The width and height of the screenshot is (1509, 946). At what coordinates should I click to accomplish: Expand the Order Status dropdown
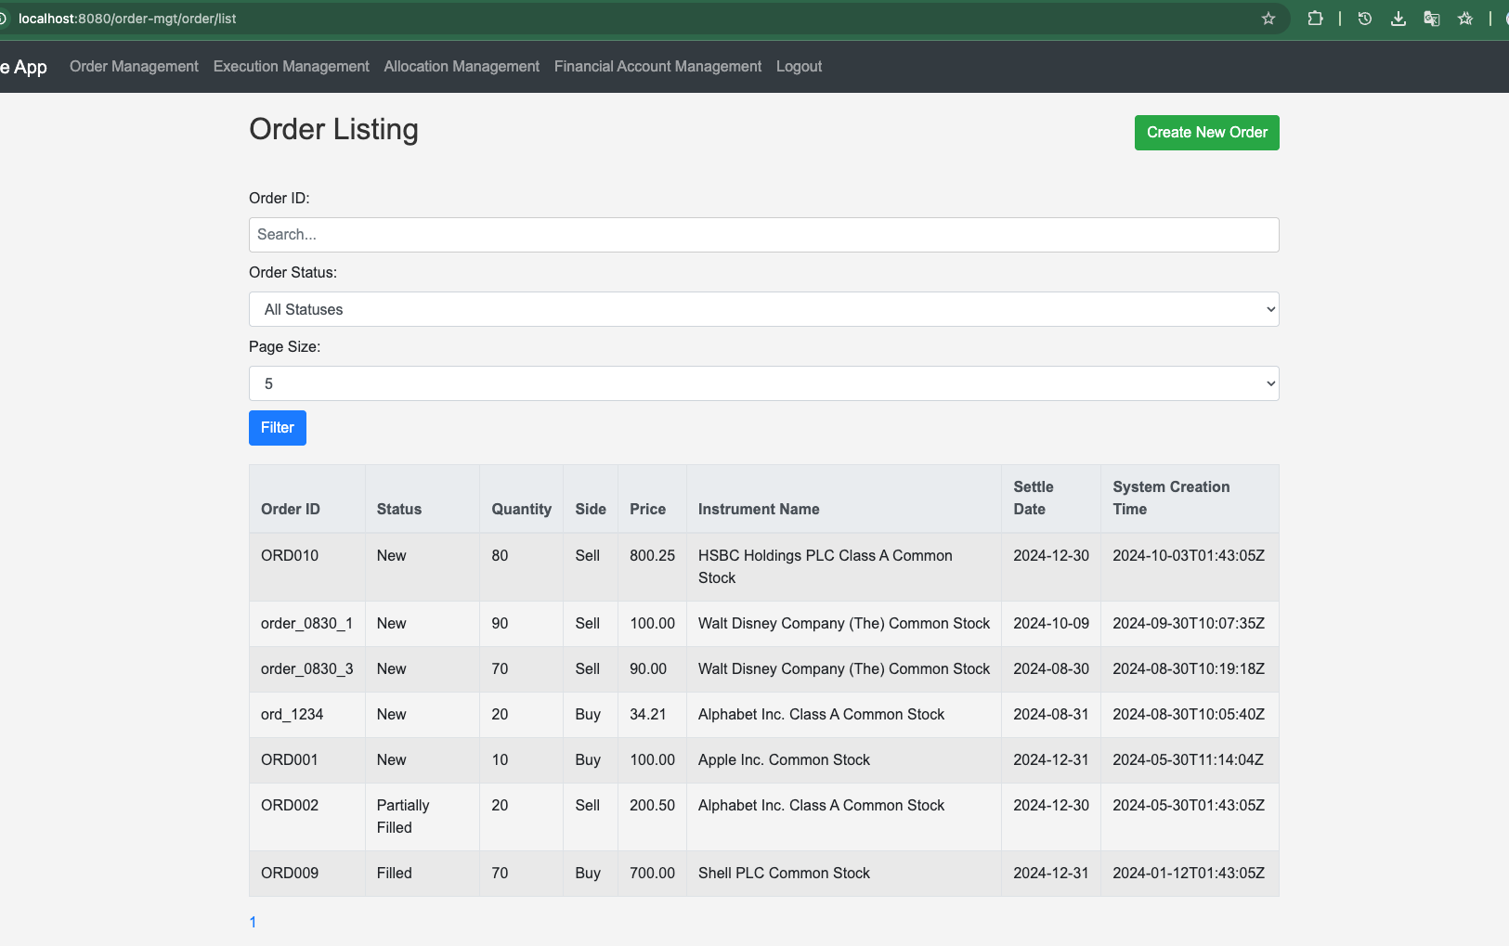pos(763,309)
